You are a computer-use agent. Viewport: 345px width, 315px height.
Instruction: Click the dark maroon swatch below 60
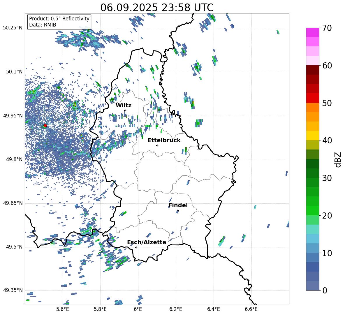pyautogui.click(x=313, y=70)
